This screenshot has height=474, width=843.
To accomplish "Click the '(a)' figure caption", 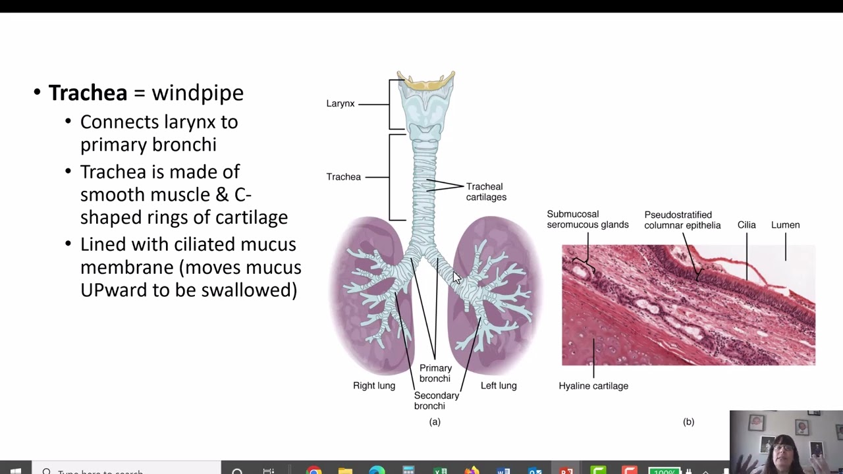I will click(x=435, y=422).
